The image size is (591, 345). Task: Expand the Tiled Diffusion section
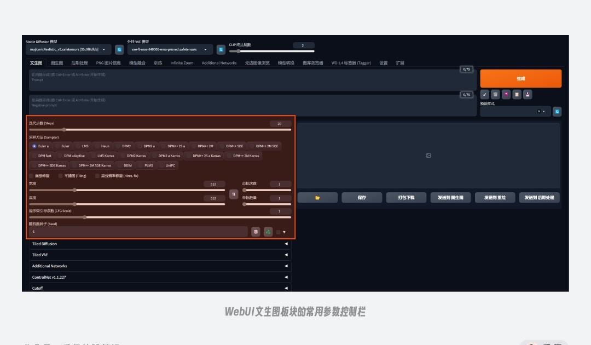[160, 244]
